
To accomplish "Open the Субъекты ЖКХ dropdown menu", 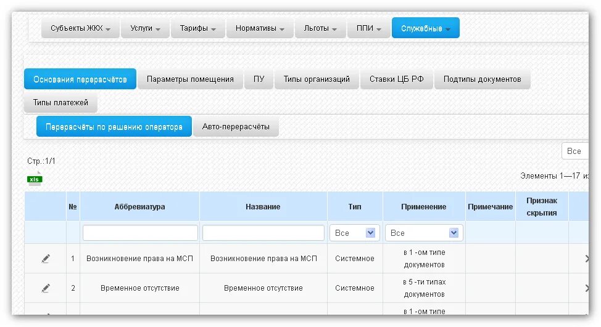I will [80, 28].
